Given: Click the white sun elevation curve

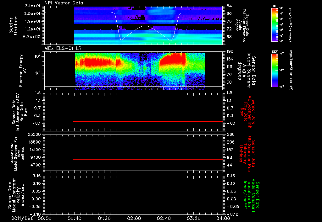Looking at the screenshot, I should pos(145,26).
